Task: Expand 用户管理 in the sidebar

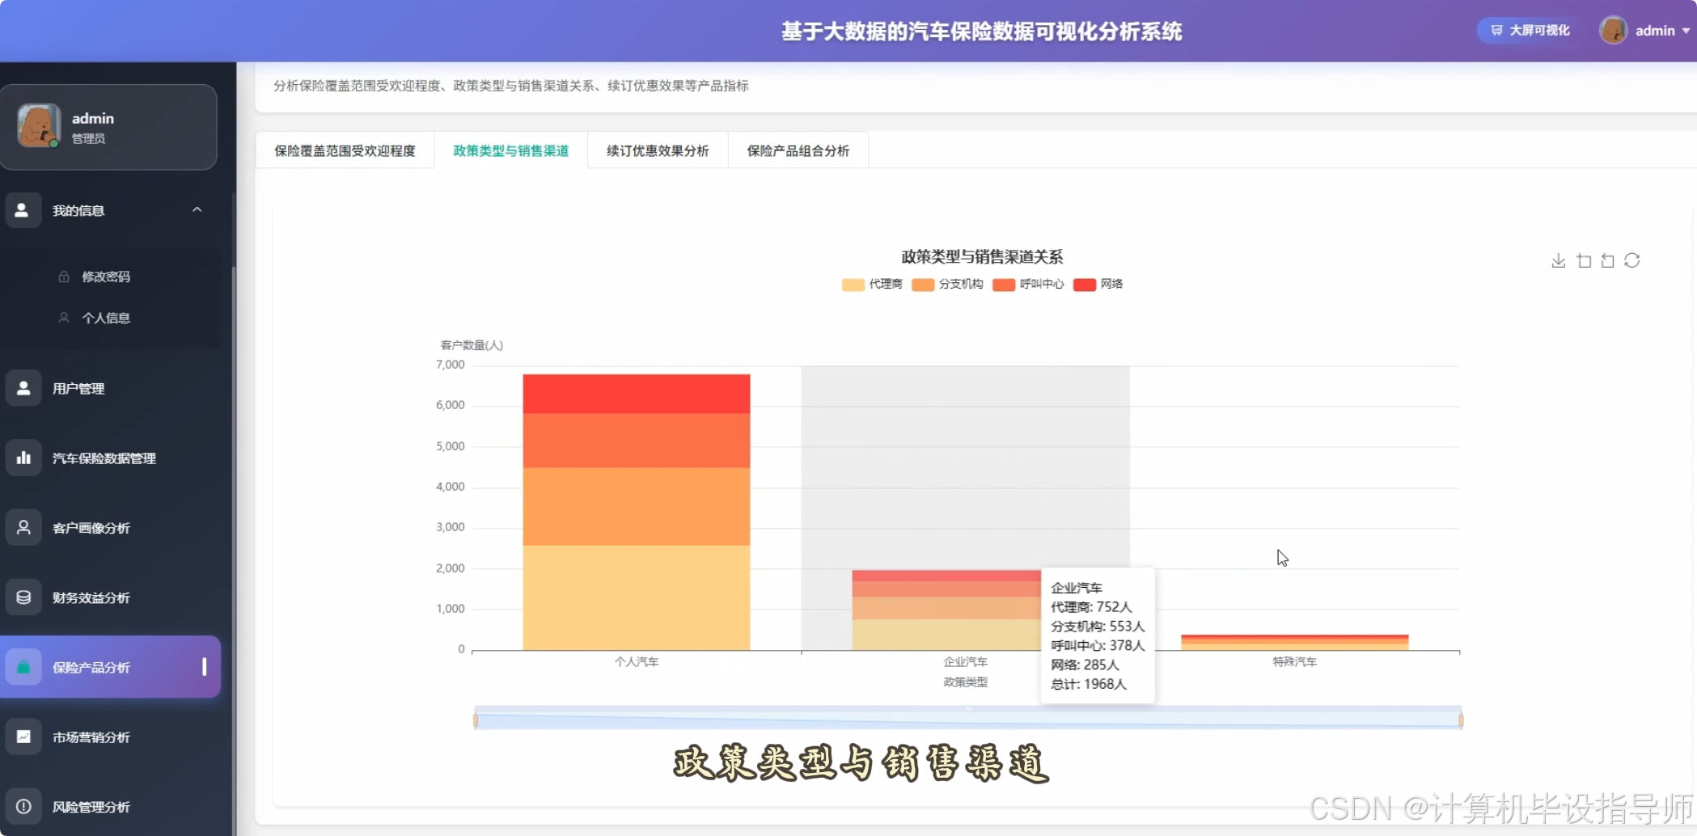Action: [x=78, y=387]
